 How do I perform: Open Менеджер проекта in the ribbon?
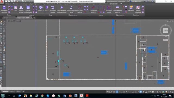[x=4, y=10]
